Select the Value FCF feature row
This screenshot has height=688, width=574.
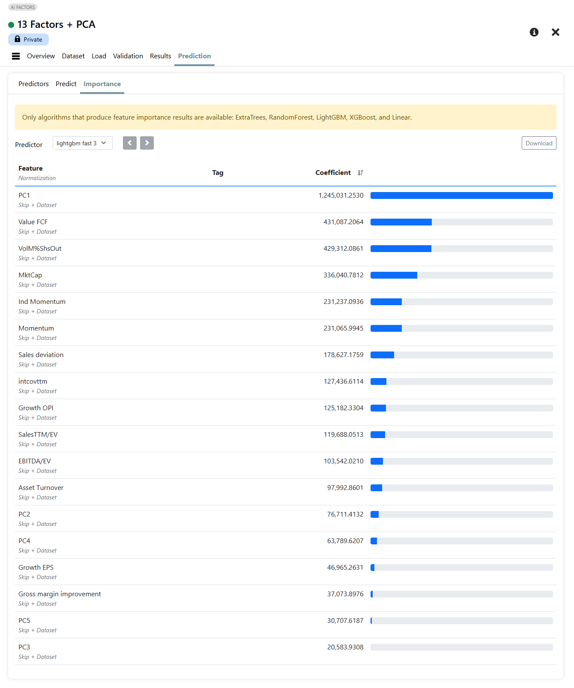[x=33, y=222]
